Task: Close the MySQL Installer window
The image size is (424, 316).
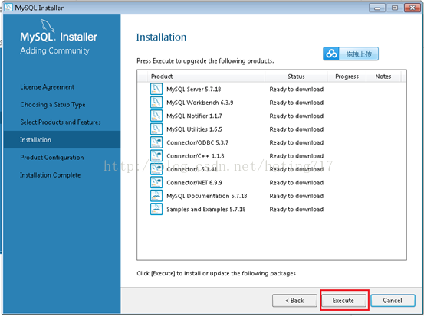Action: pyautogui.click(x=412, y=8)
